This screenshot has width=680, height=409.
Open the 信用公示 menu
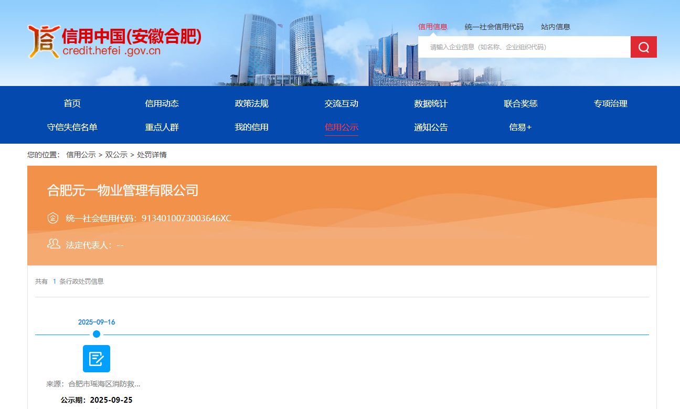point(342,127)
